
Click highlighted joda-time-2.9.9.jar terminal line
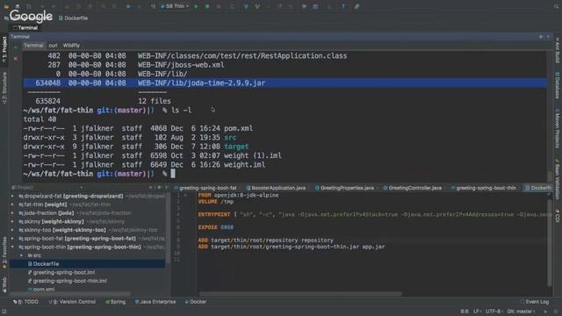(285, 83)
